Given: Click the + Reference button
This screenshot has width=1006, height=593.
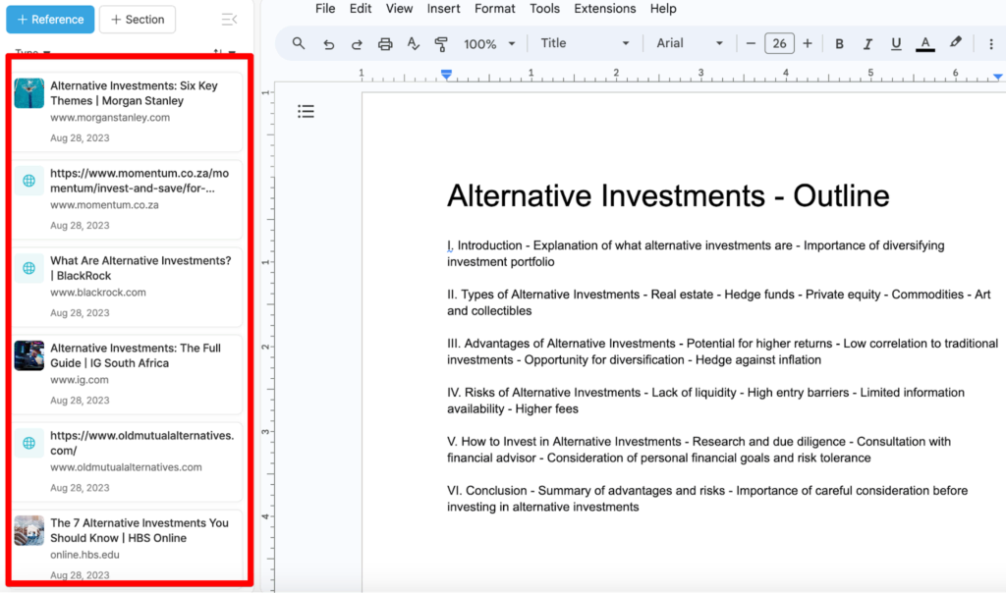Looking at the screenshot, I should (49, 20).
